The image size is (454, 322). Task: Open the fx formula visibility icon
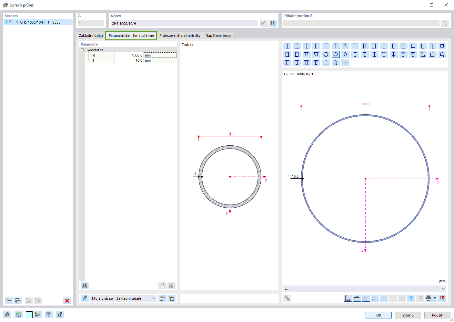[x=60, y=315]
